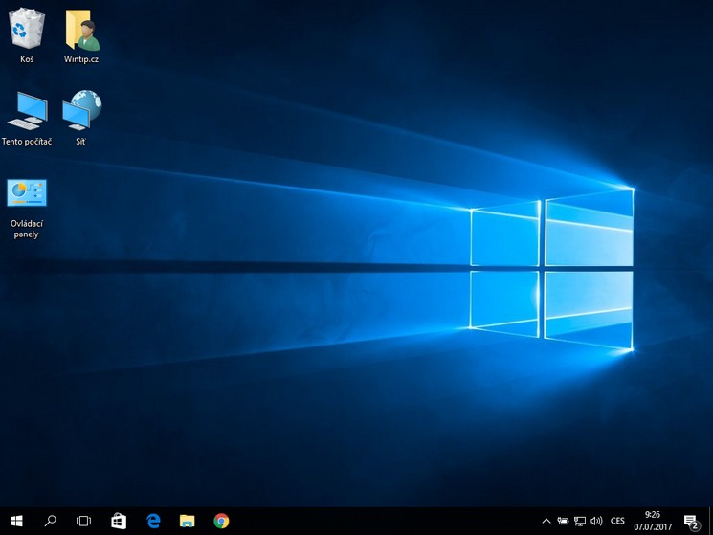Image resolution: width=713 pixels, height=535 pixels.
Task: Click the Wintip.cz label text
Action: [x=81, y=59]
